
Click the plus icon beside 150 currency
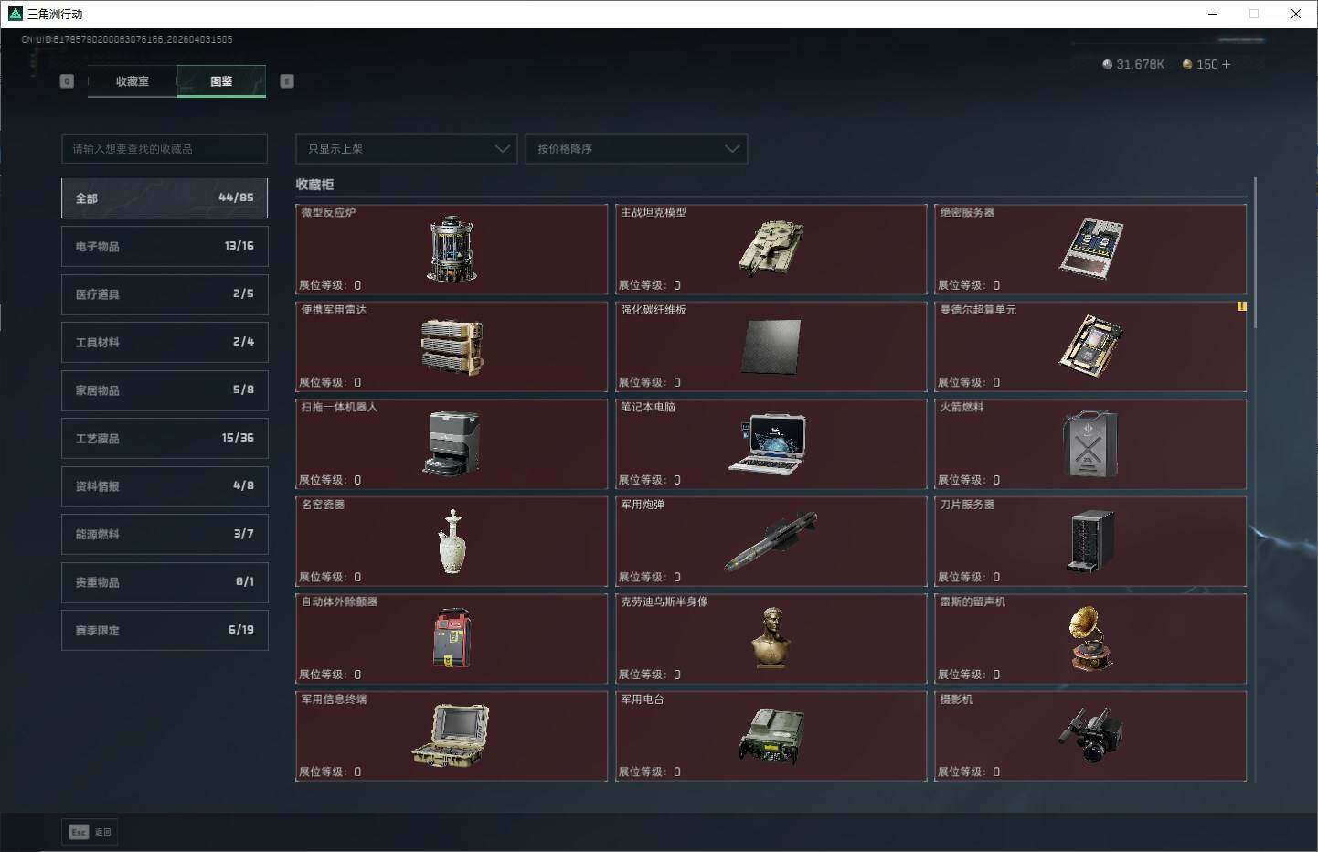coord(1226,65)
